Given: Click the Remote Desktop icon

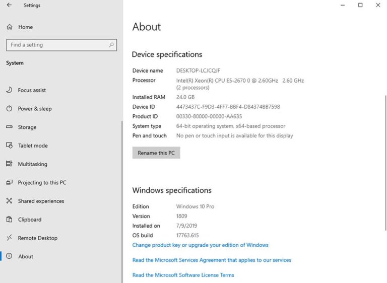Looking at the screenshot, I should coord(9,238).
